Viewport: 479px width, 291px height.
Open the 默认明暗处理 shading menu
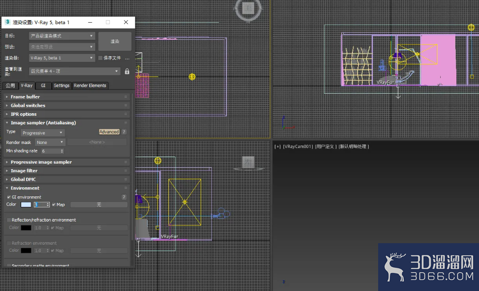tap(353, 147)
